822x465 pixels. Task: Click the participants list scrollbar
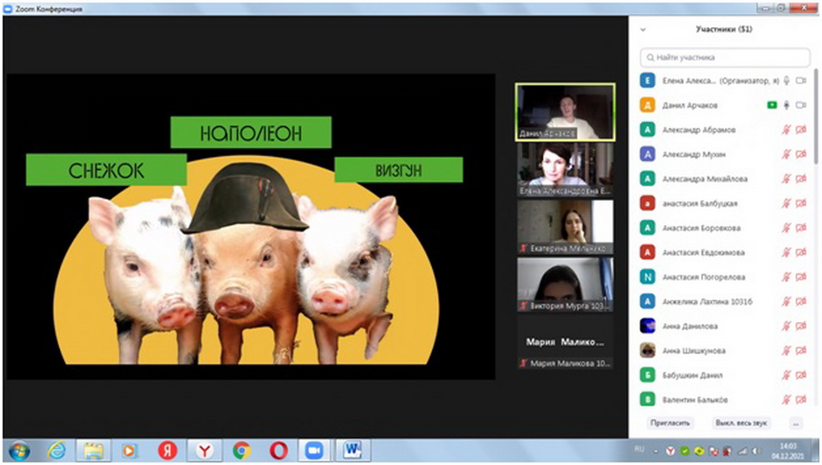[x=815, y=115]
